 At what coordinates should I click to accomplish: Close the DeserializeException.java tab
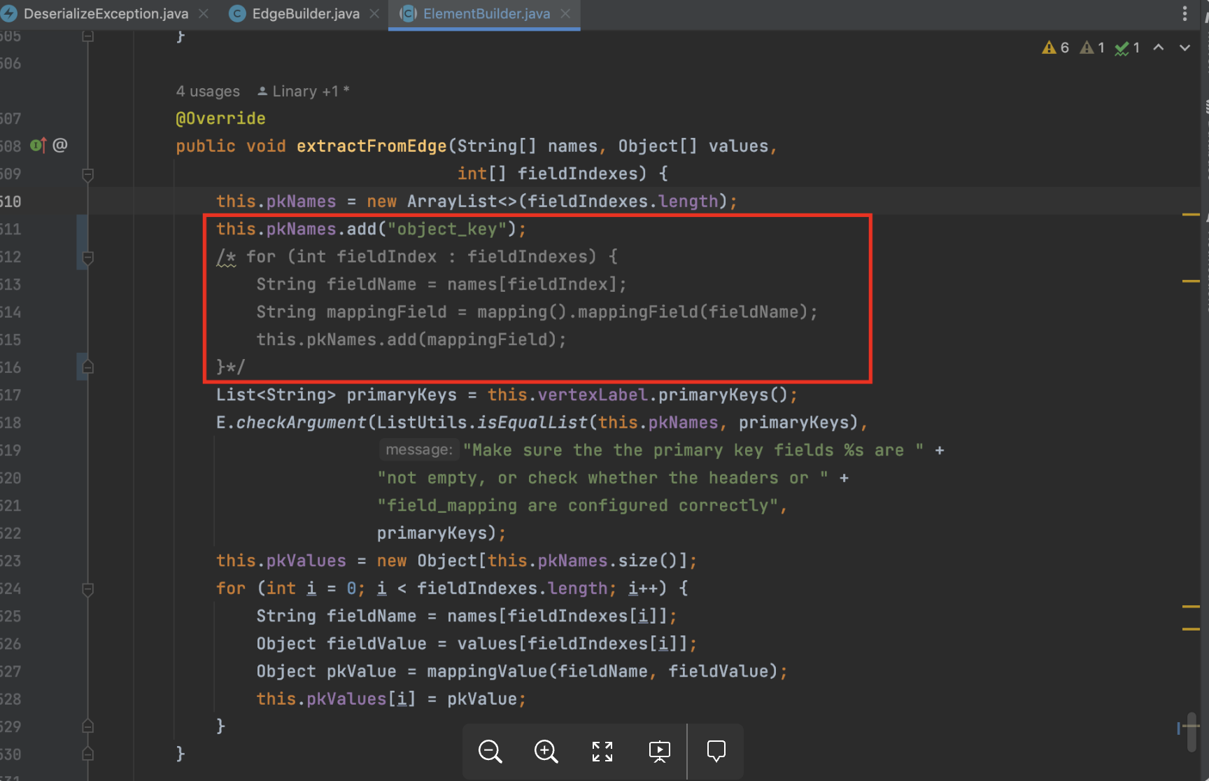pos(204,13)
